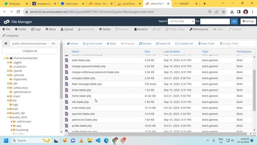Sort the list by Name column

(x=75, y=52)
